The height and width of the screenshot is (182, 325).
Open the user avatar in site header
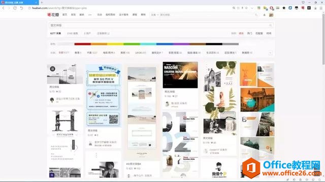point(271,15)
